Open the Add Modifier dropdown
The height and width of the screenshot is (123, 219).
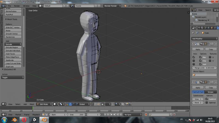(204, 39)
